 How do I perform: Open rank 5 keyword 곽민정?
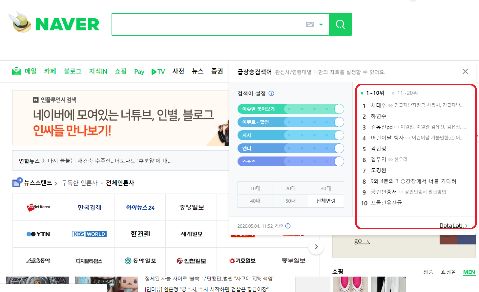click(379, 149)
